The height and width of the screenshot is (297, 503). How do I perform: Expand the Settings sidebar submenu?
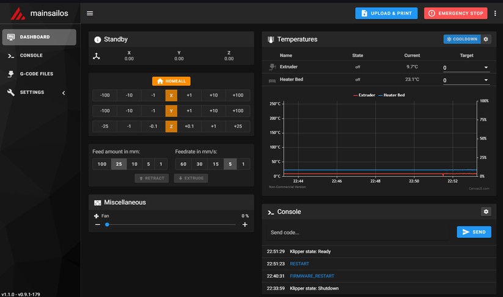pyautogui.click(x=64, y=93)
